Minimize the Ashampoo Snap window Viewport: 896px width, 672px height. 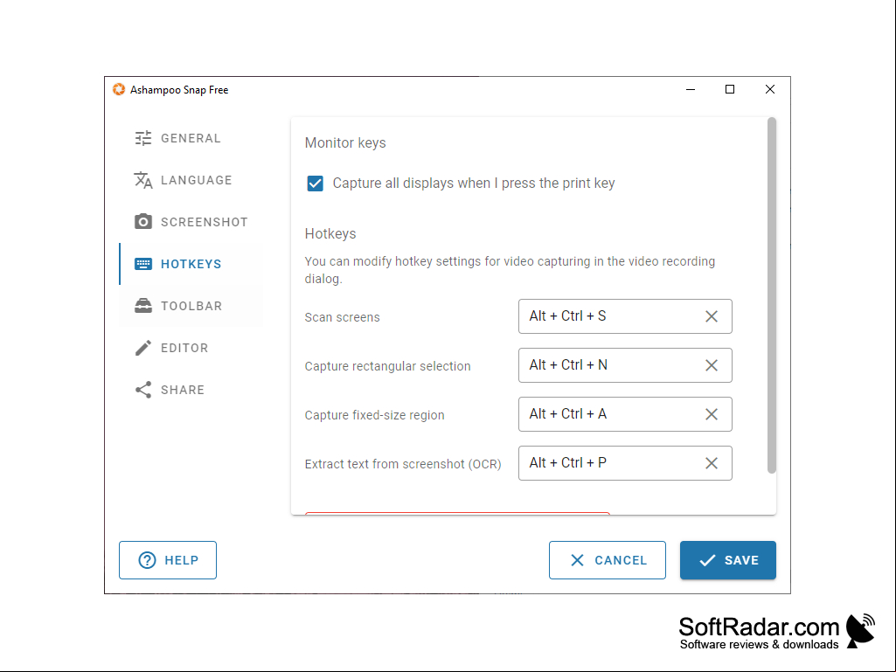pyautogui.click(x=691, y=90)
